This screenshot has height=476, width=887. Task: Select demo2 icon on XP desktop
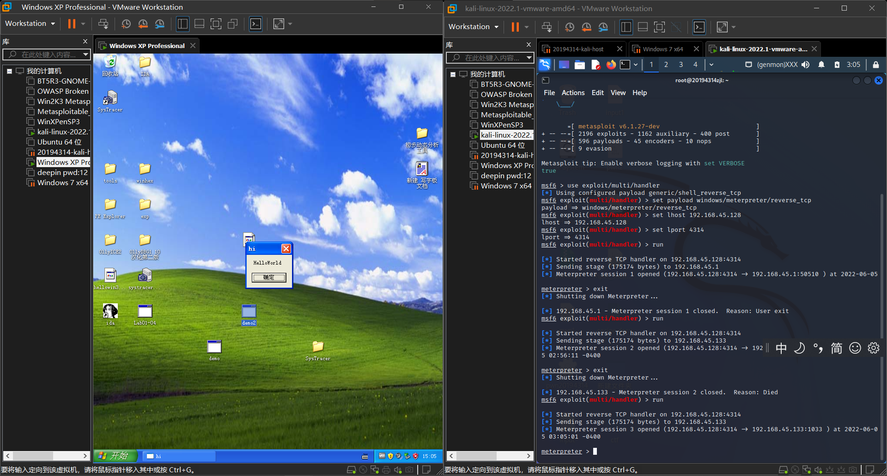[x=249, y=315]
